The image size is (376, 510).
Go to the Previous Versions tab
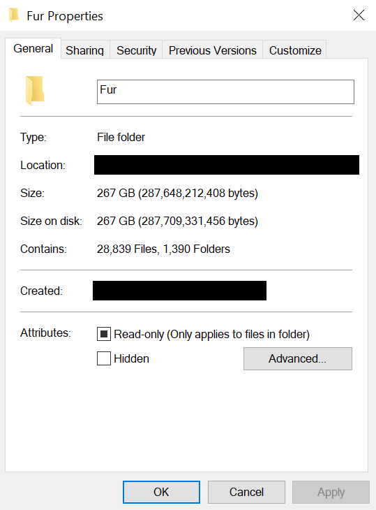pyautogui.click(x=213, y=50)
